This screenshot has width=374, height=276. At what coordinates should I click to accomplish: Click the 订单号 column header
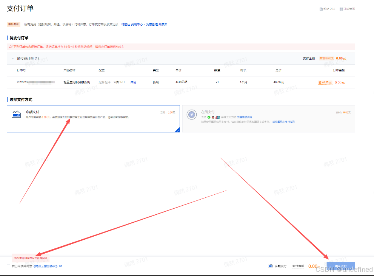click(x=21, y=70)
